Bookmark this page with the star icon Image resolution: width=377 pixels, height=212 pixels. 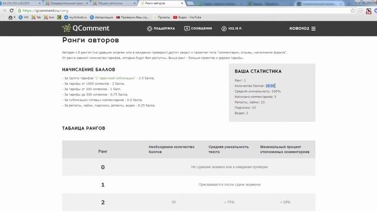tap(353, 11)
